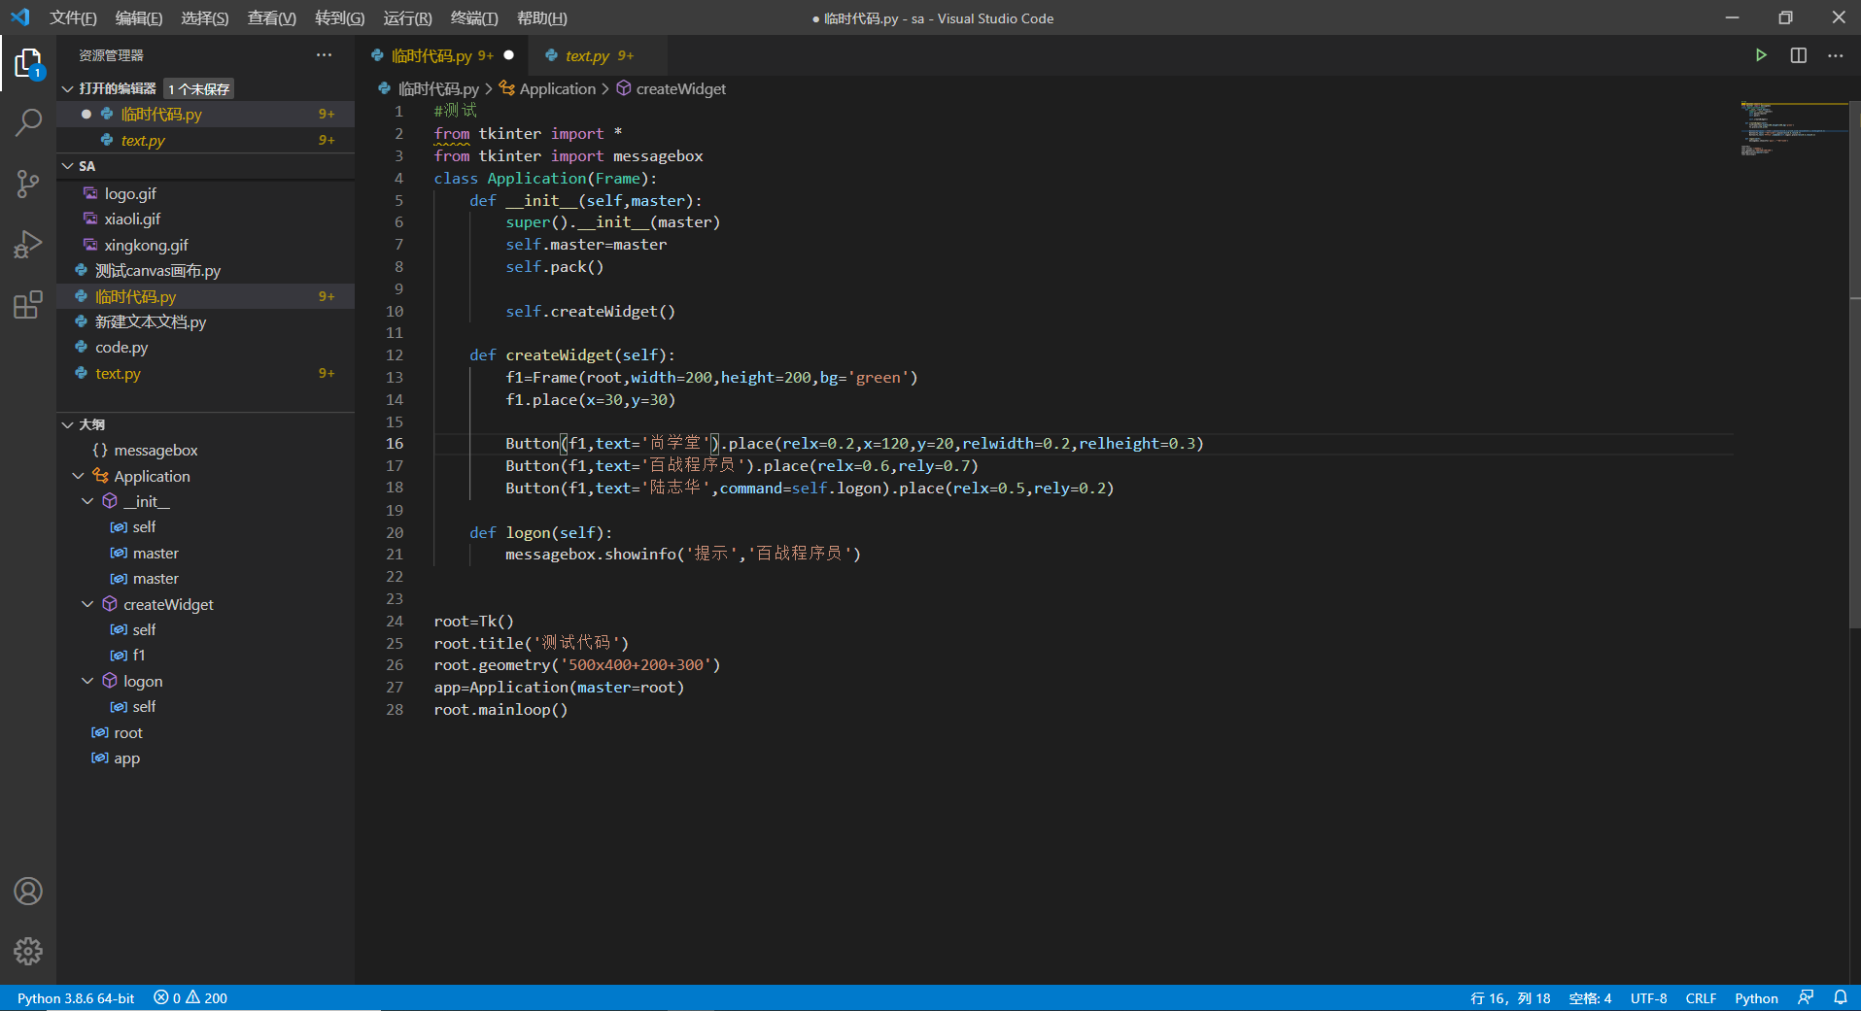The width and height of the screenshot is (1861, 1011).
Task: Open 文件(F) menu
Action: tap(74, 18)
